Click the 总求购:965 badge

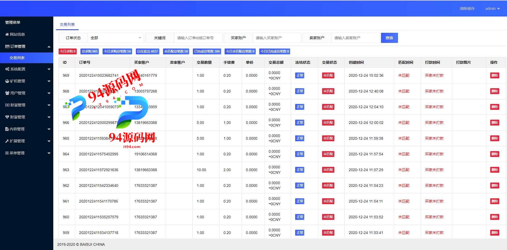[x=90, y=51]
